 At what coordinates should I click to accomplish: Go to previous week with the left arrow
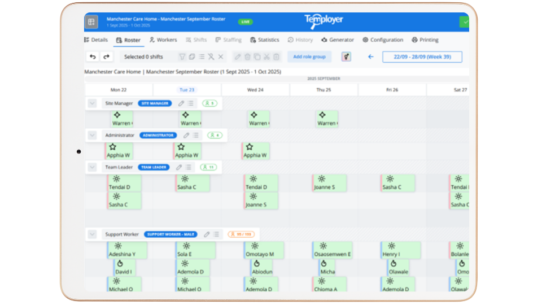pos(371,56)
